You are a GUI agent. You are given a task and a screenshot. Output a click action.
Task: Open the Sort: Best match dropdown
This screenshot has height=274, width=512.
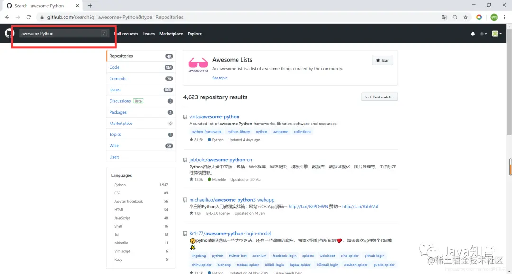379,97
